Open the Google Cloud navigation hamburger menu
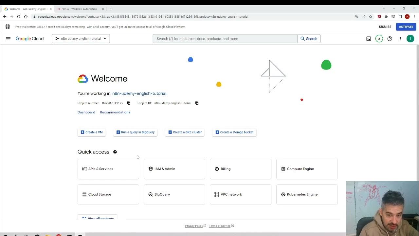419x236 pixels. (8, 39)
